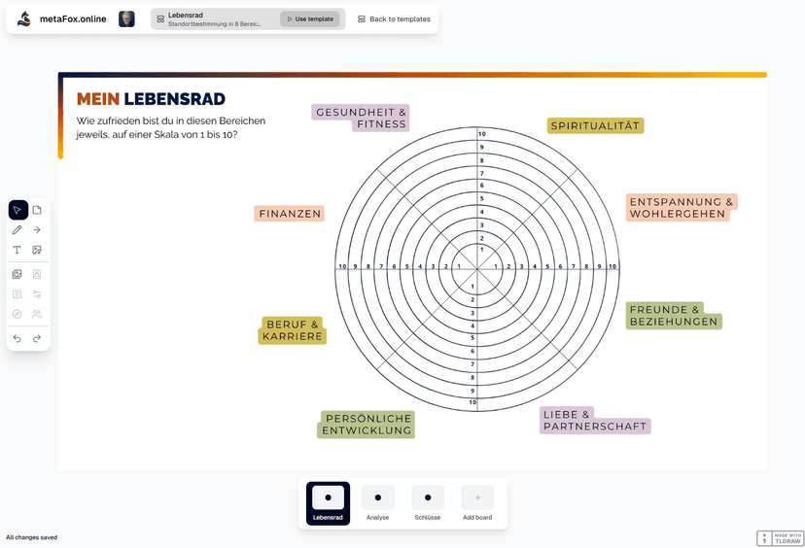The height and width of the screenshot is (548, 805).
Task: Open the image gallery tool
Action: pyautogui.click(x=17, y=274)
